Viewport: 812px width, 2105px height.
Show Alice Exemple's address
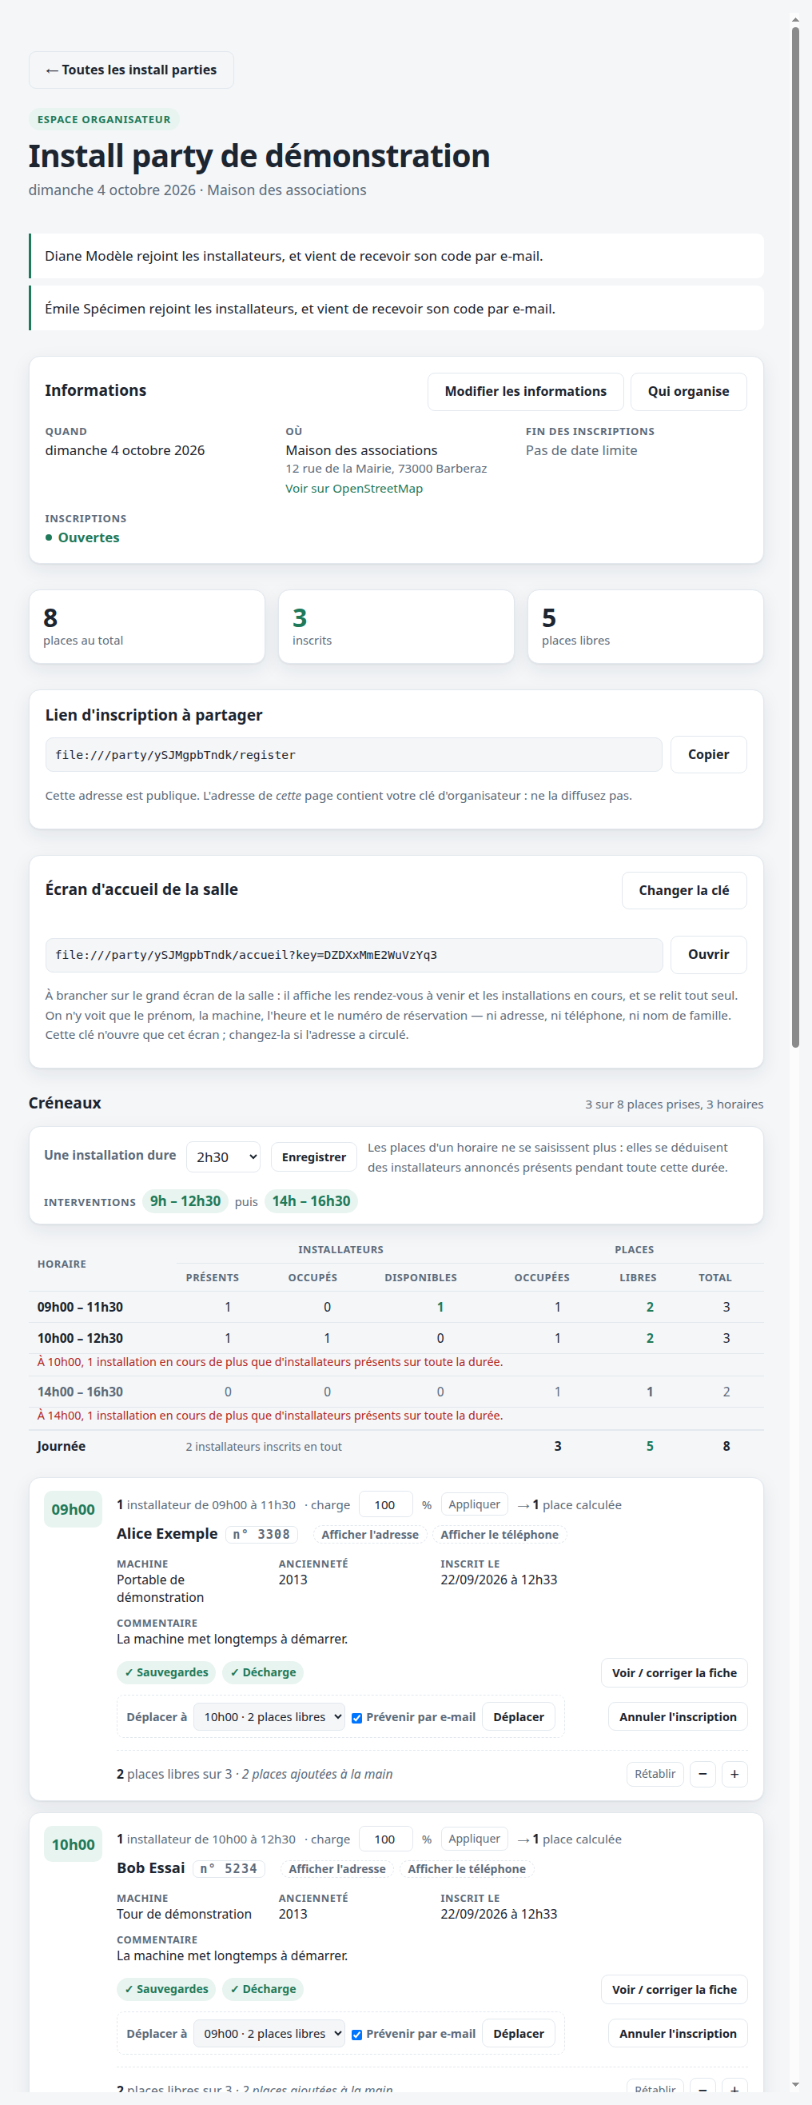[370, 1535]
